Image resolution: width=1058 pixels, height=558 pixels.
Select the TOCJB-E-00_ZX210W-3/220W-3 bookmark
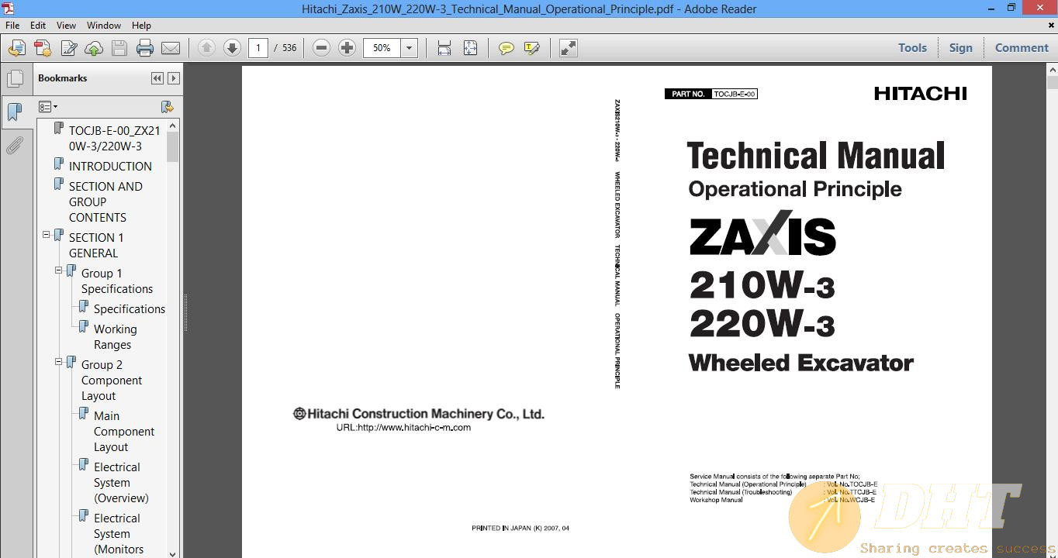point(114,138)
